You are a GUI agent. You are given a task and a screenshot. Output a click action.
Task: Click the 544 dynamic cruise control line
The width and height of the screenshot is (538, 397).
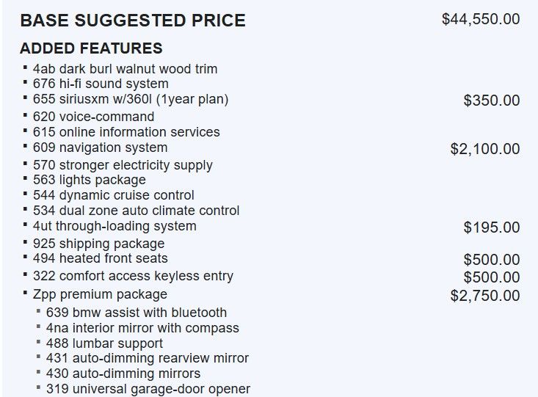point(114,195)
